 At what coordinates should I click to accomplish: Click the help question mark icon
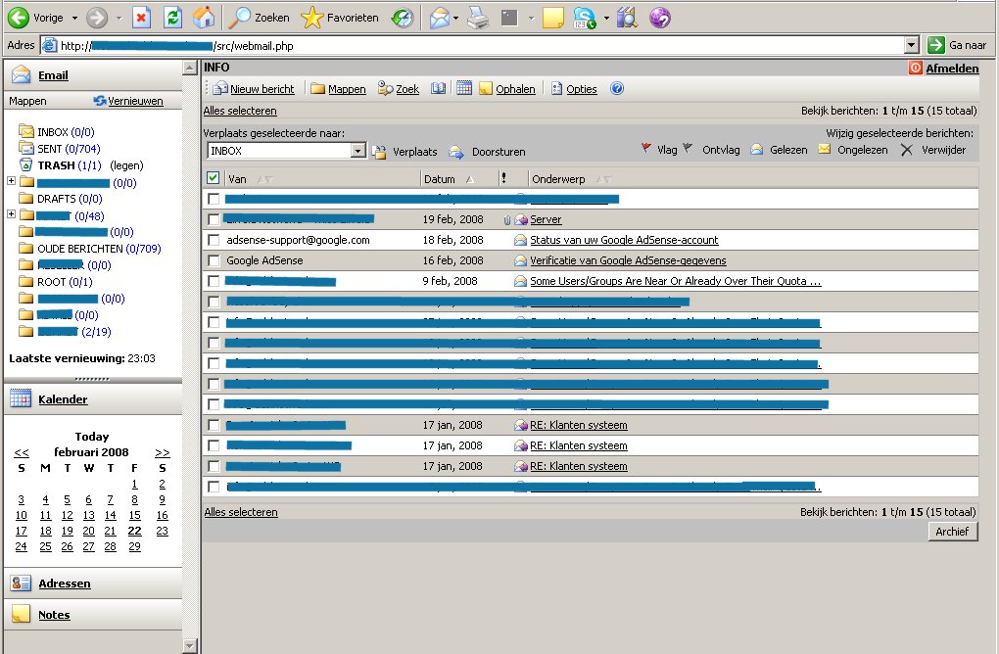pyautogui.click(x=617, y=88)
